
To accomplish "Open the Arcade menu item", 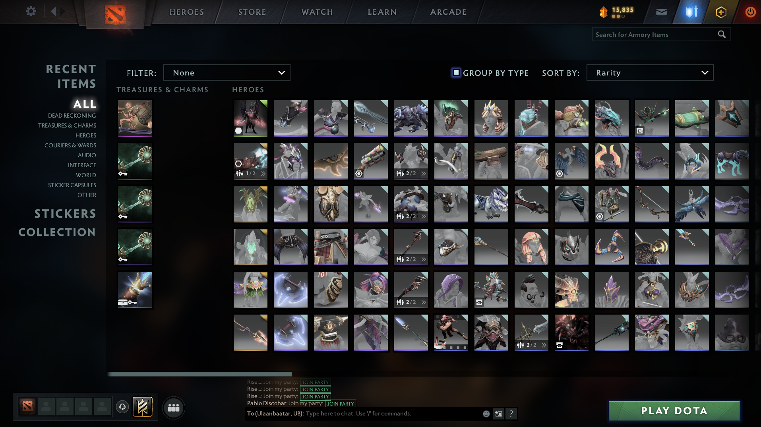I will (x=448, y=12).
